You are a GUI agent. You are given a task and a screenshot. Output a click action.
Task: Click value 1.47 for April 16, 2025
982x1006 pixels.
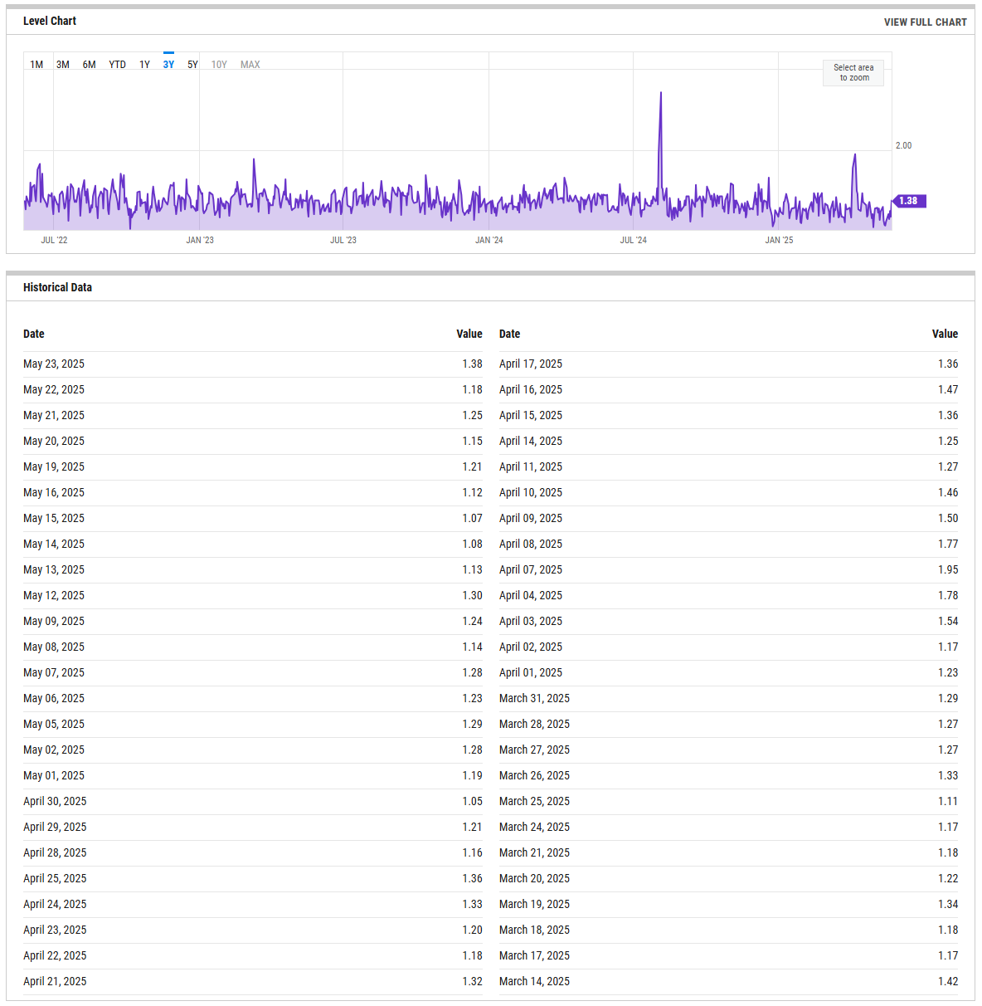click(948, 389)
